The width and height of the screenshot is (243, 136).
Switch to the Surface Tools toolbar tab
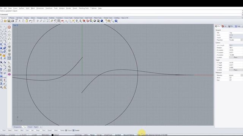[79, 18]
